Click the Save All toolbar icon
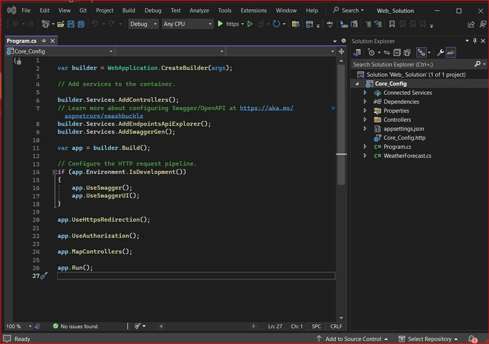This screenshot has height=344, width=489. pyautogui.click(x=81, y=24)
